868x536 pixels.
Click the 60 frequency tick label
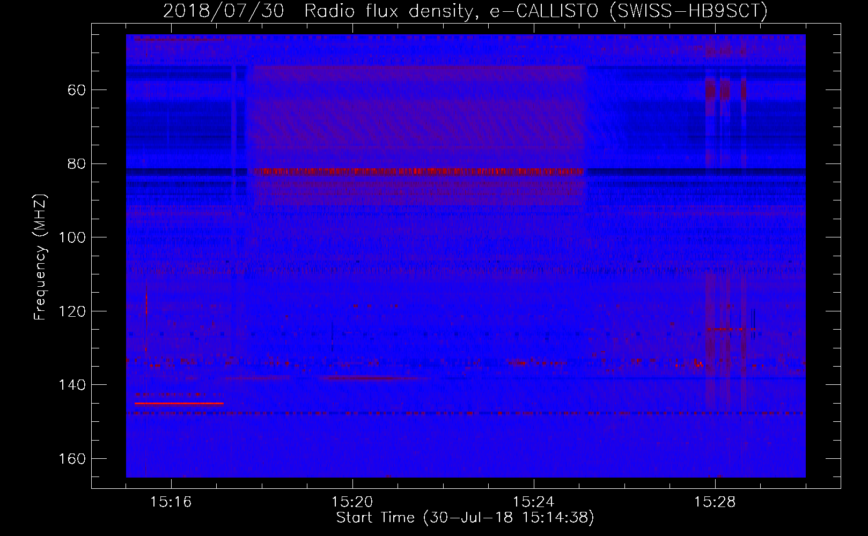77,90
